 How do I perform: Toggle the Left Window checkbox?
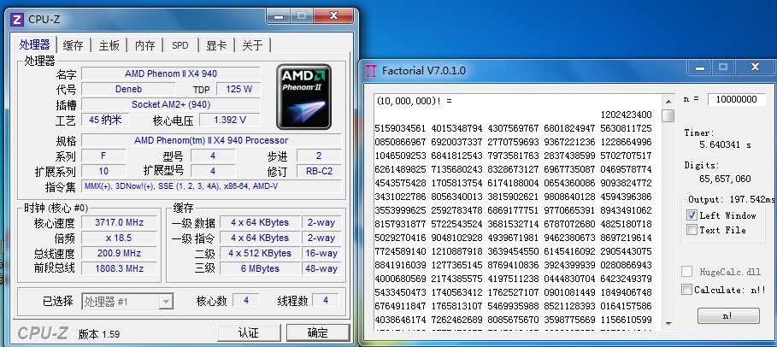click(692, 215)
